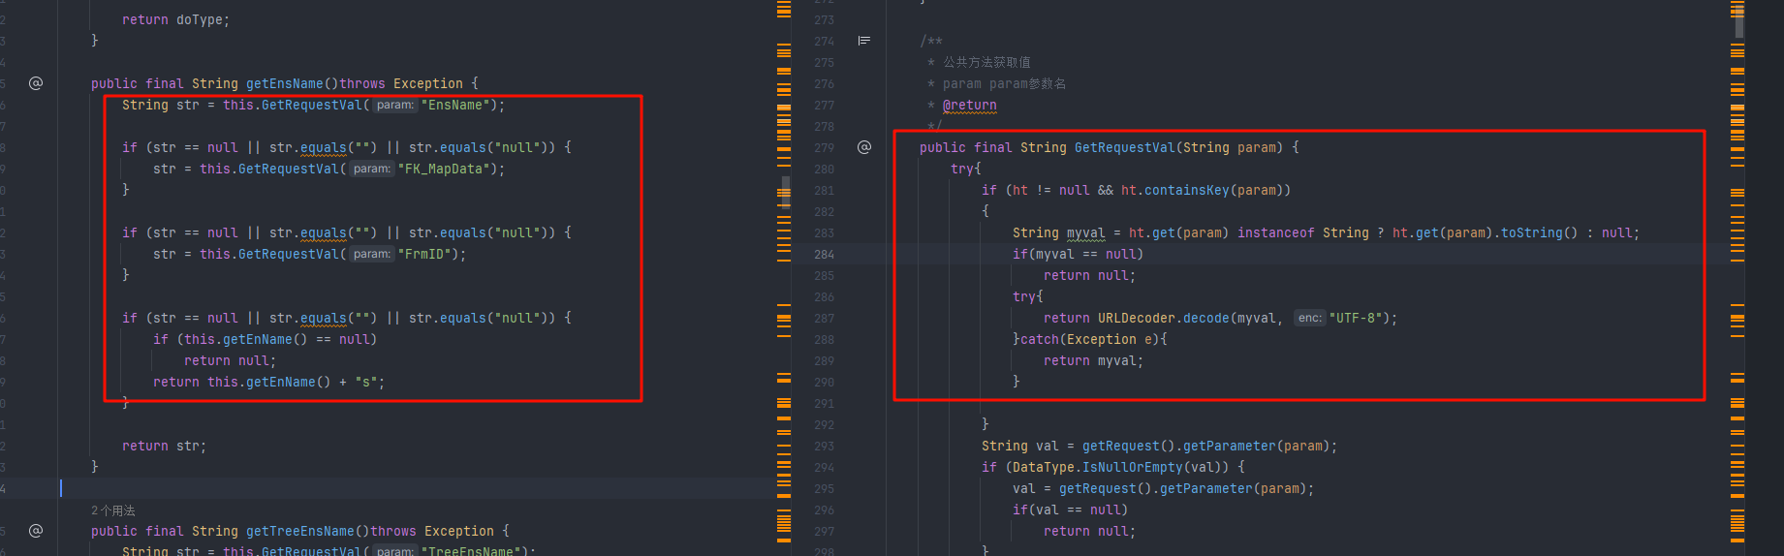
Task: Click the "param:" hint before "EnsName"
Action: pos(394,105)
